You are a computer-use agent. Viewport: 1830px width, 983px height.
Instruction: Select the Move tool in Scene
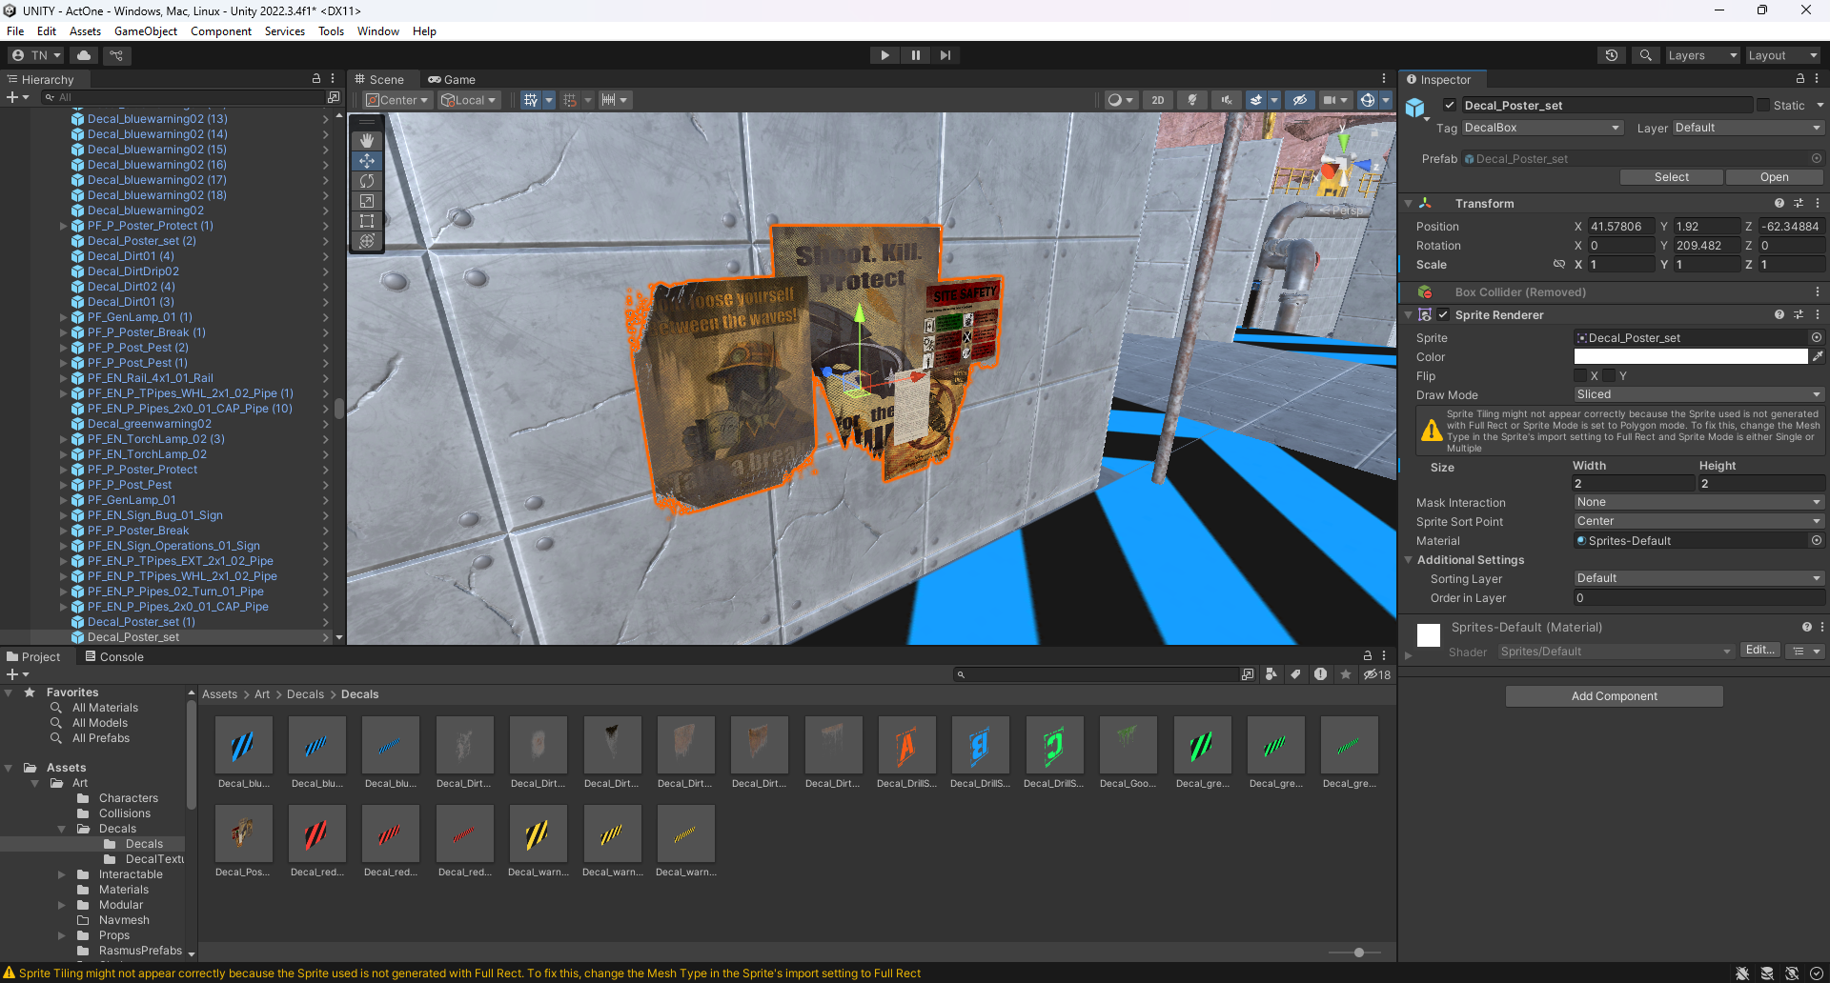click(367, 161)
